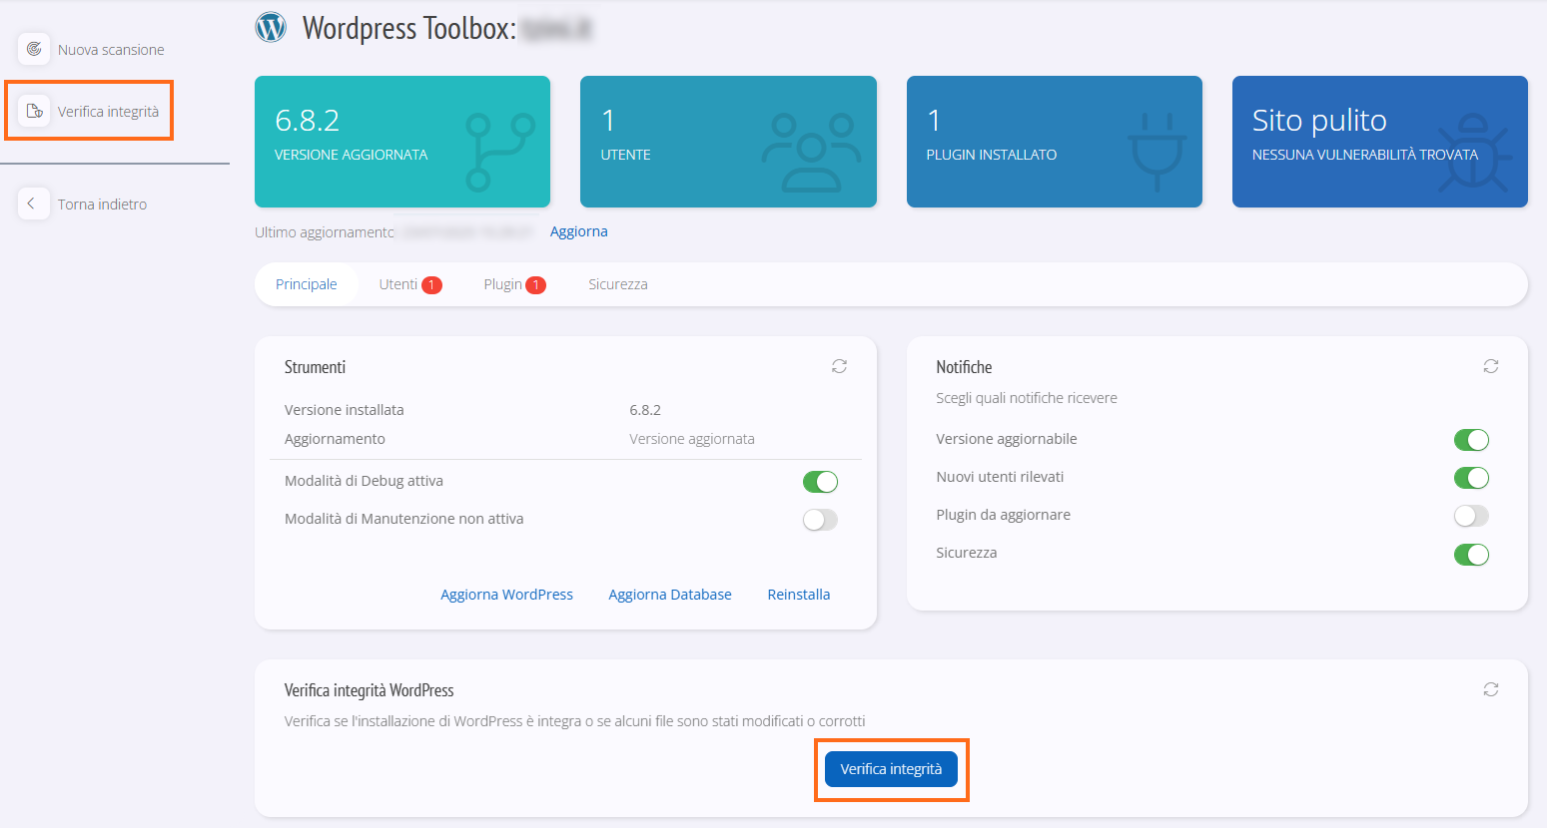Turn off Sicurezza notification toggle
The height and width of the screenshot is (828, 1547).
[1471, 555]
